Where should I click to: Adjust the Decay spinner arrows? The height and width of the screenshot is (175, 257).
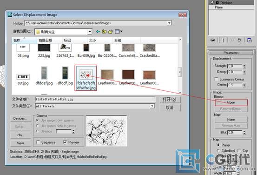(x=244, y=72)
